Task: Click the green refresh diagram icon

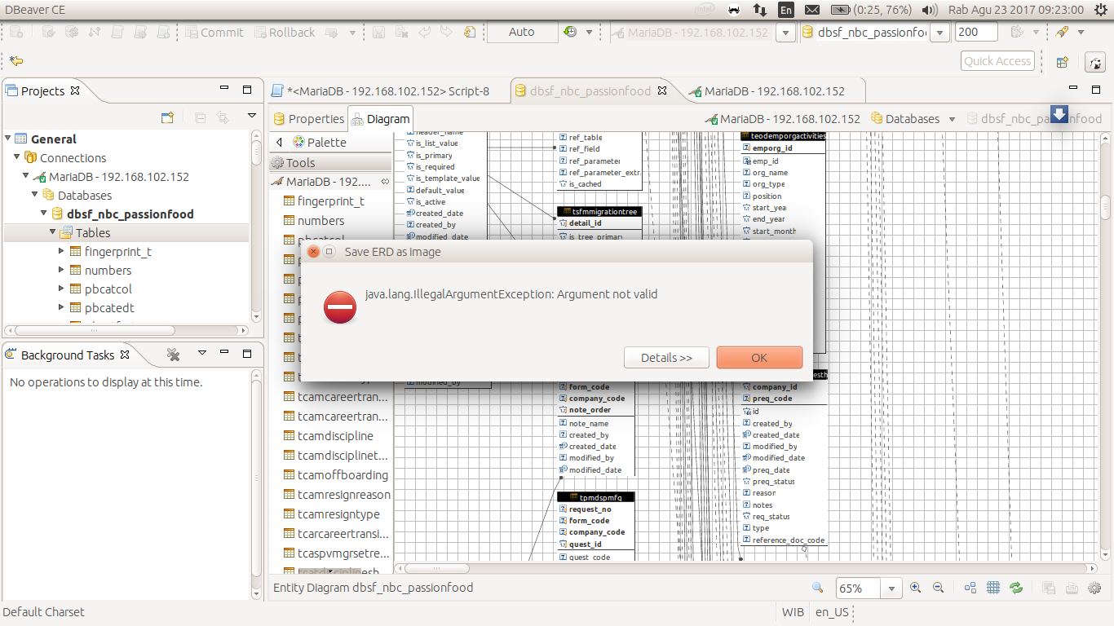Action: (1016, 588)
